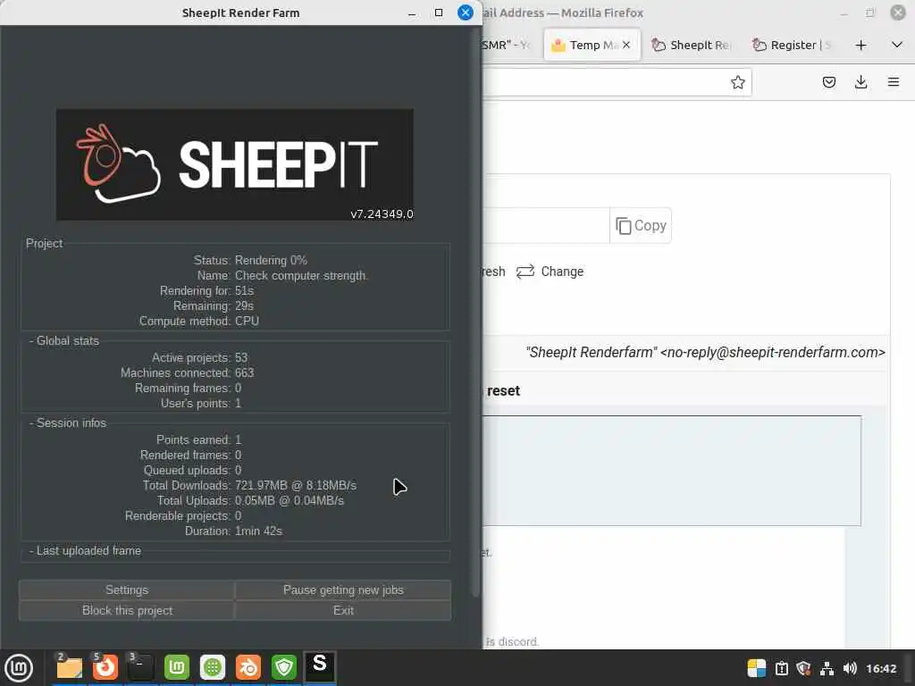Open the dotted grid app in taskbar

click(x=213, y=667)
